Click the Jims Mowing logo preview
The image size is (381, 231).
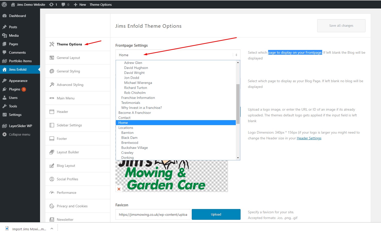pos(172,176)
